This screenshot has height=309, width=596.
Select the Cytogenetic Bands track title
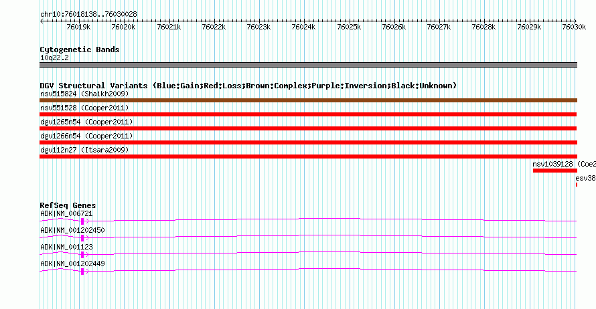[x=80, y=49]
